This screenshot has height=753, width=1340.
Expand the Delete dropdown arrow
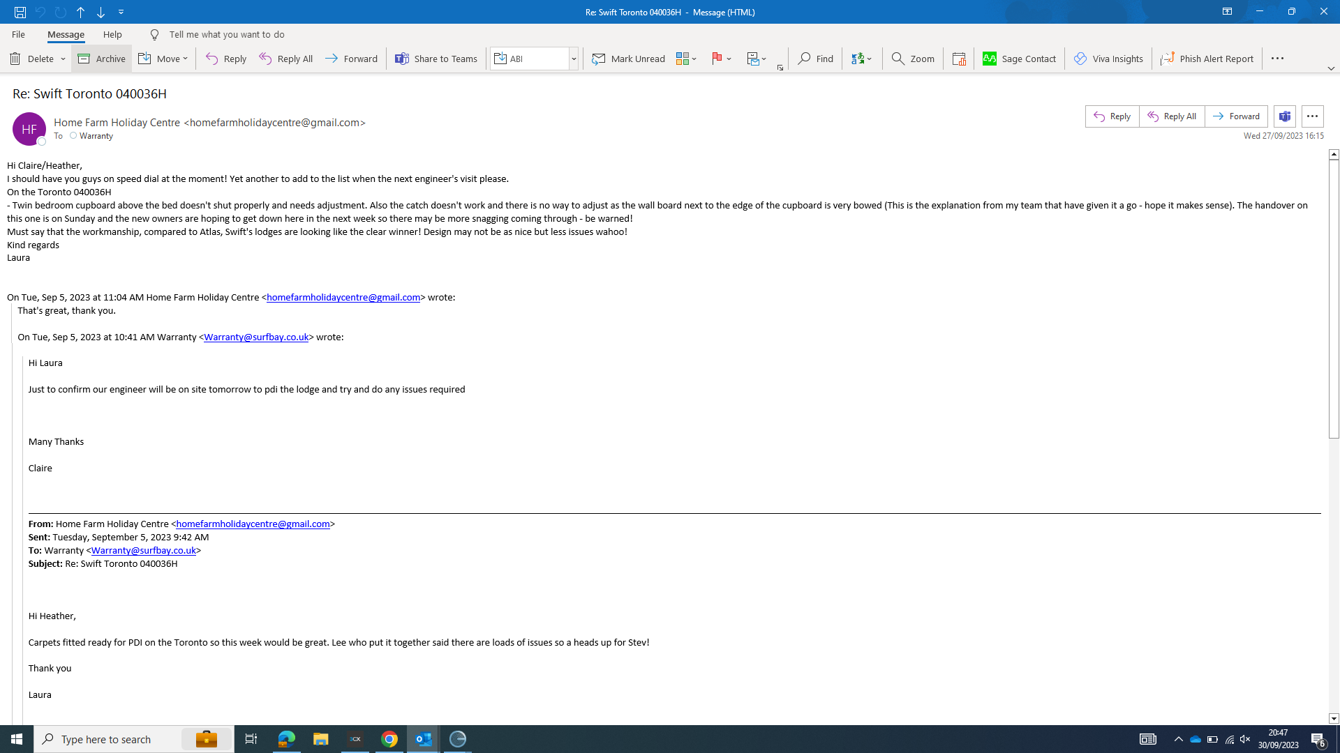pos(63,59)
